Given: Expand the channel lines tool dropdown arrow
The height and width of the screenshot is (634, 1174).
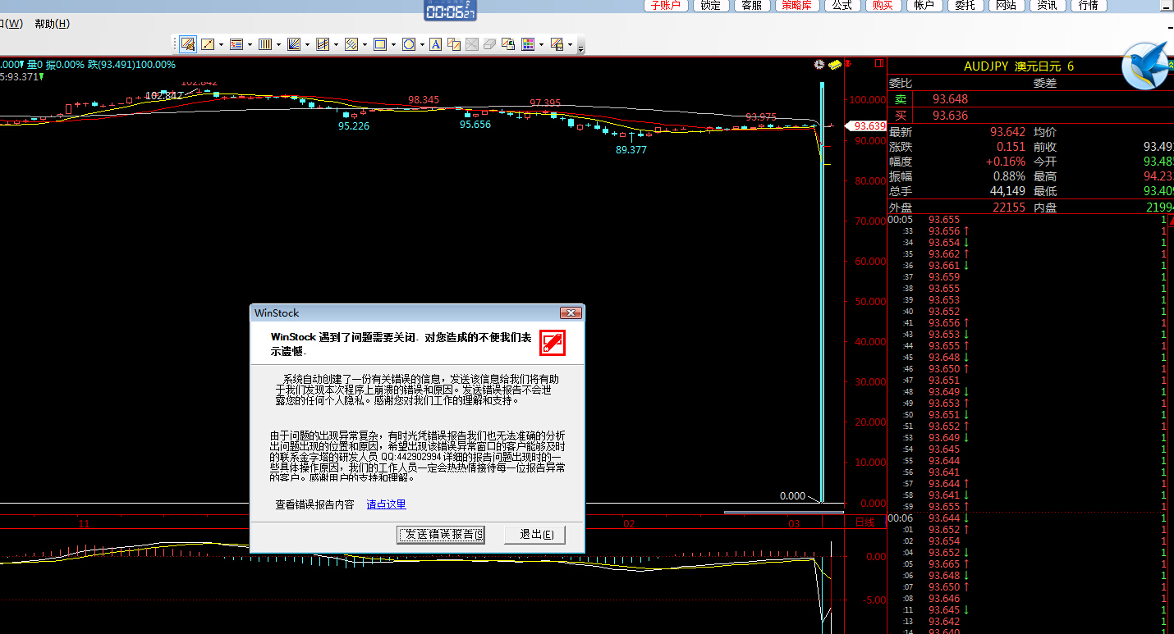Looking at the screenshot, I should point(336,45).
